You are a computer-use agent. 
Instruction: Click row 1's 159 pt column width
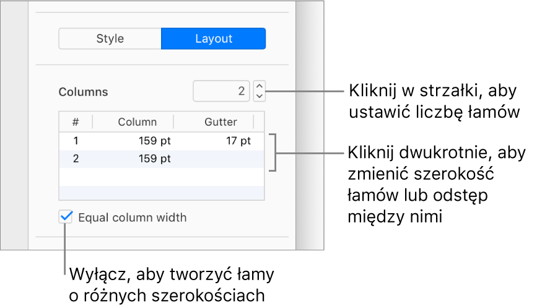pyautogui.click(x=154, y=141)
